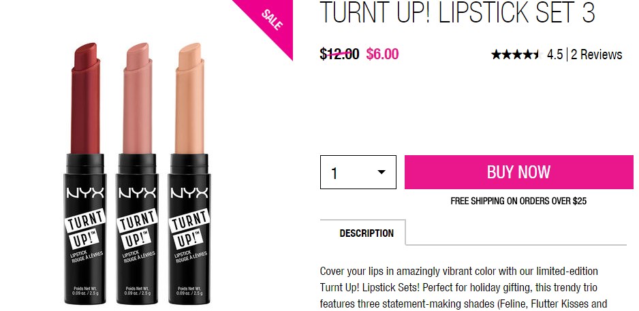Click the peach nude lipstick image
The height and width of the screenshot is (311, 639).
pyautogui.click(x=189, y=174)
